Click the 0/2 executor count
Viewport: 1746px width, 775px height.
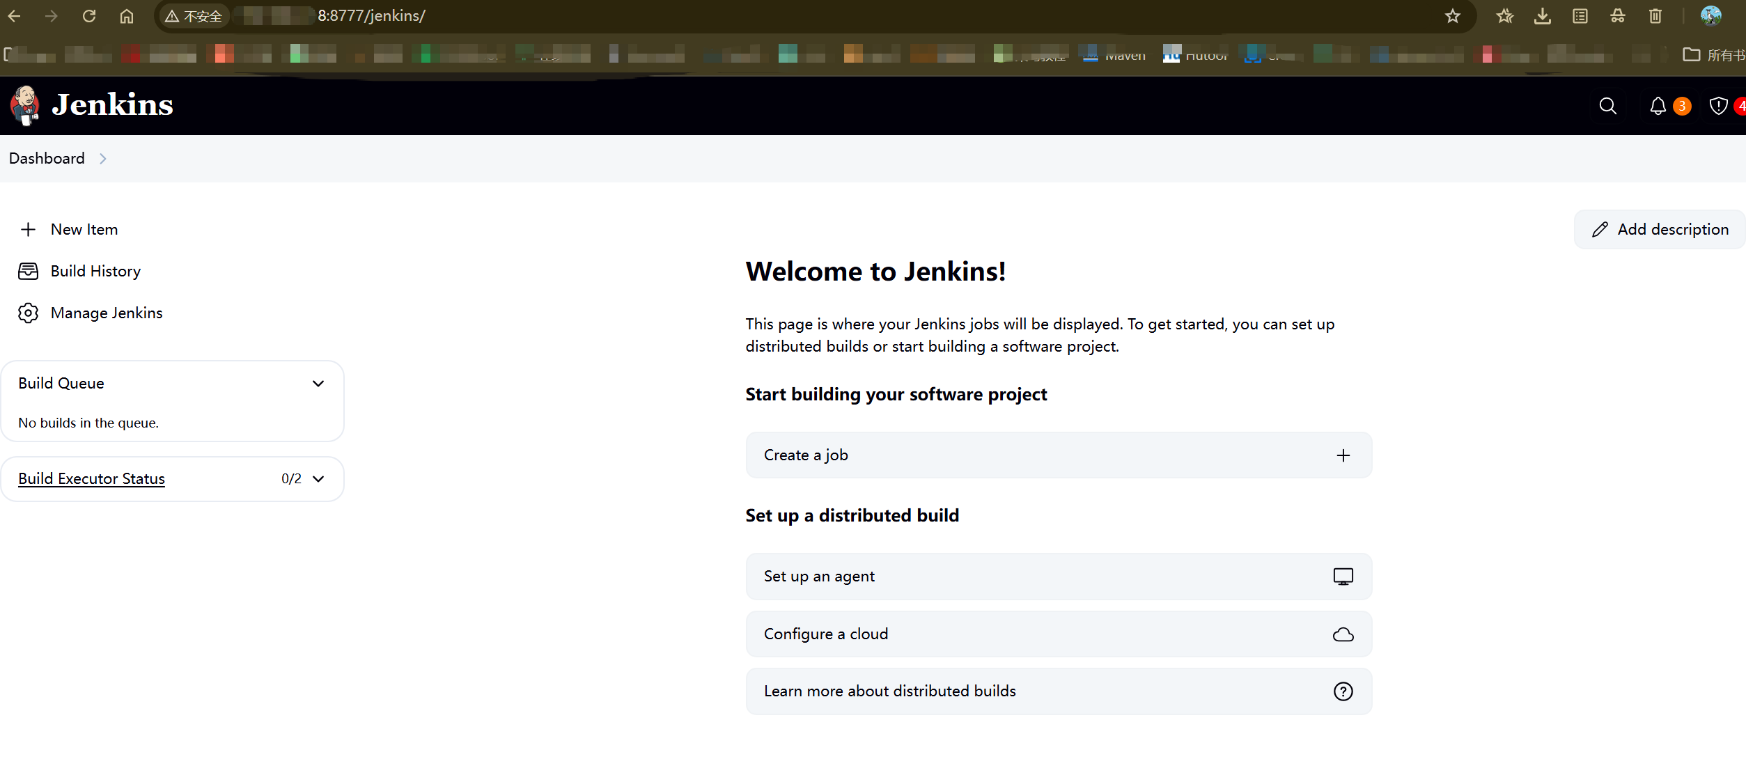click(291, 479)
